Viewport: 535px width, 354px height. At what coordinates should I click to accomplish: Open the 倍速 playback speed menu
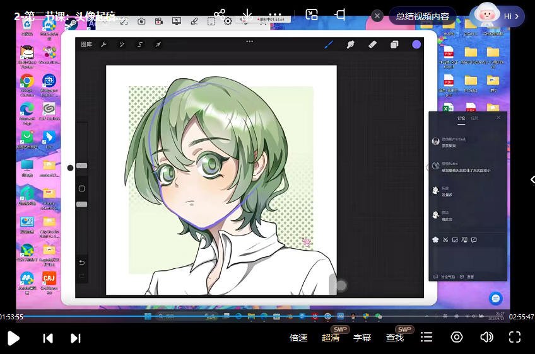click(x=298, y=338)
